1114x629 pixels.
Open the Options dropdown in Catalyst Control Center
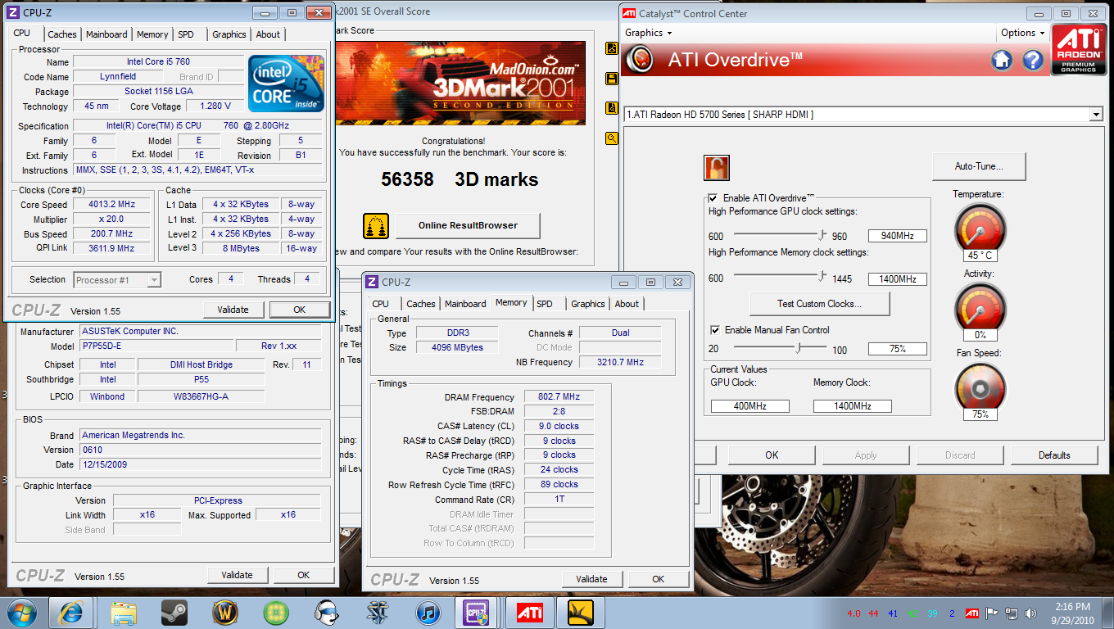tap(1023, 33)
